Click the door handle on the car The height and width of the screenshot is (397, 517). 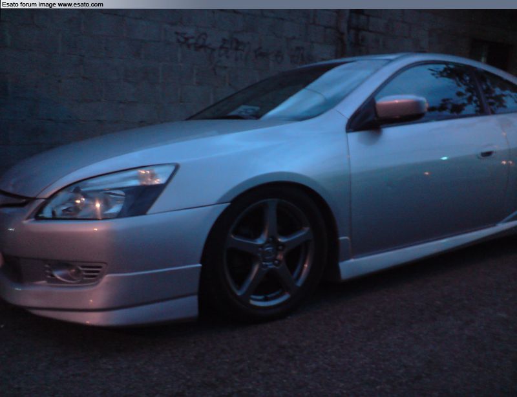tap(487, 153)
